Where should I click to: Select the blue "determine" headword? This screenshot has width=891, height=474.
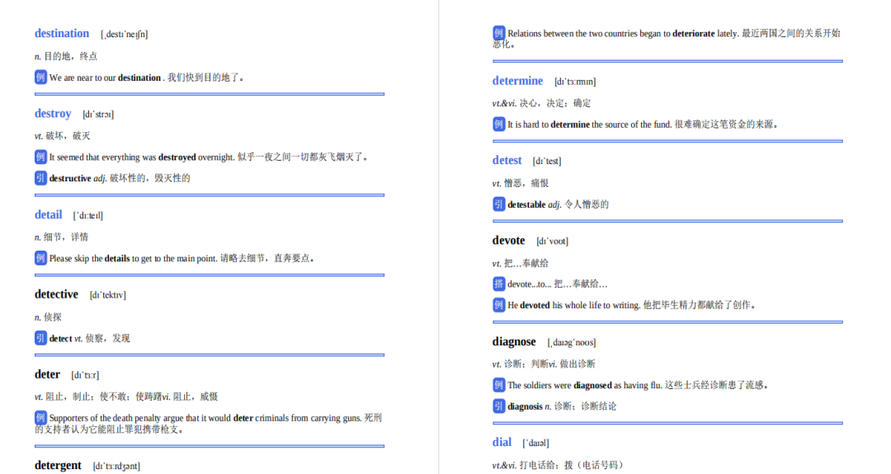click(x=517, y=81)
